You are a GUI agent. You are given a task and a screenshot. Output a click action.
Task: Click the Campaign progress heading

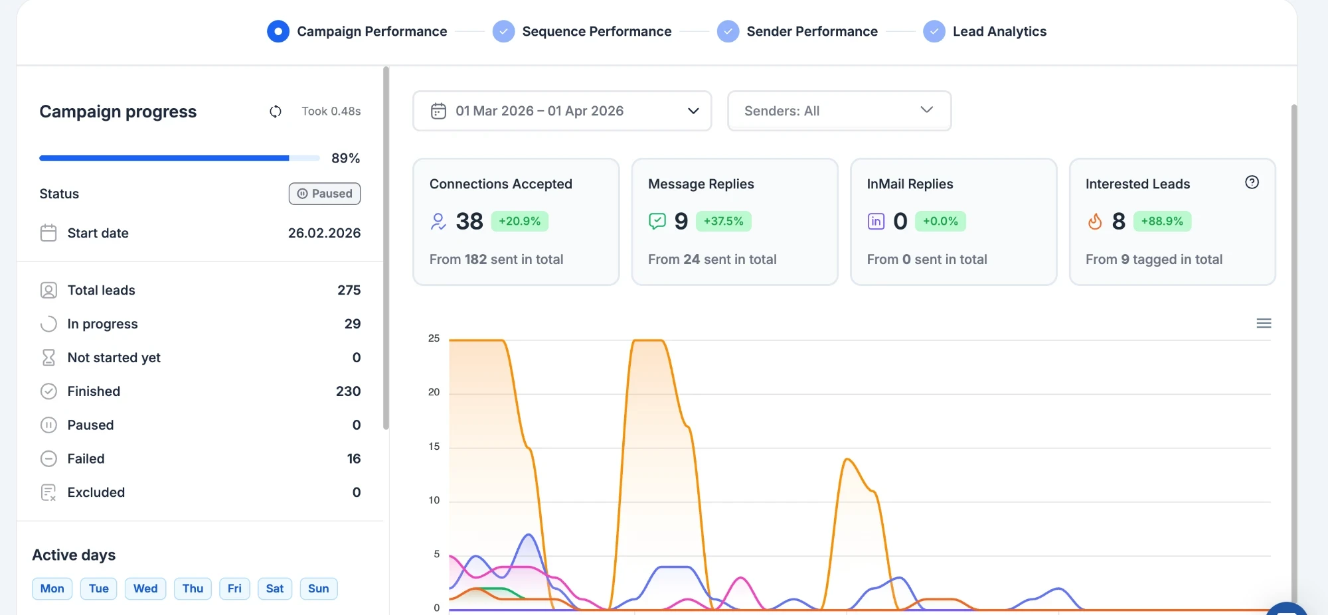pos(118,111)
